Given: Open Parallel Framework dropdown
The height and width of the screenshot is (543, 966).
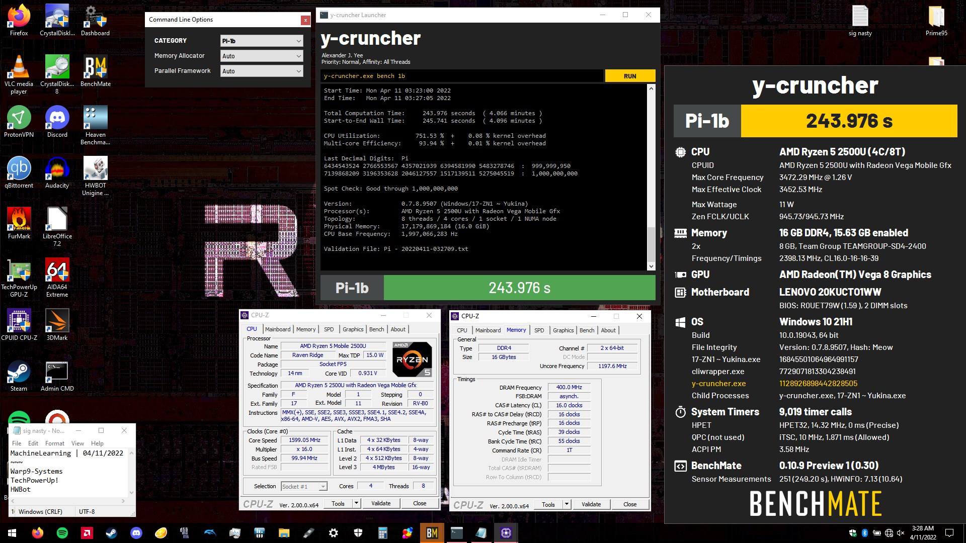Looking at the screenshot, I should point(262,71).
